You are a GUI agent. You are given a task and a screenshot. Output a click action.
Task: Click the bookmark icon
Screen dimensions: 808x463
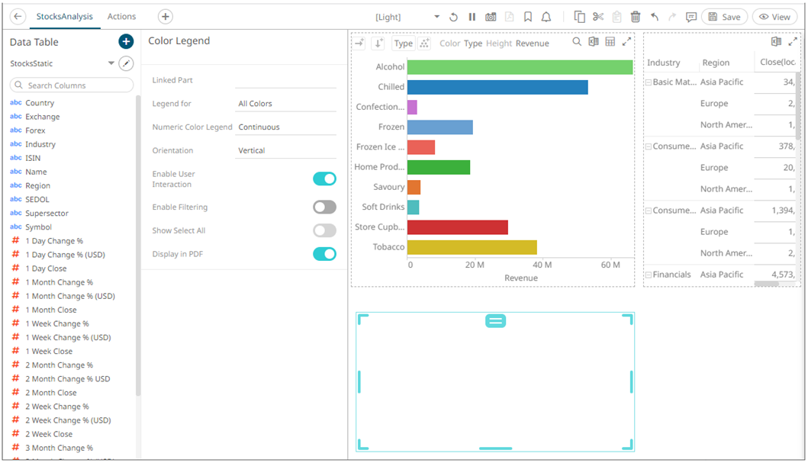[528, 17]
